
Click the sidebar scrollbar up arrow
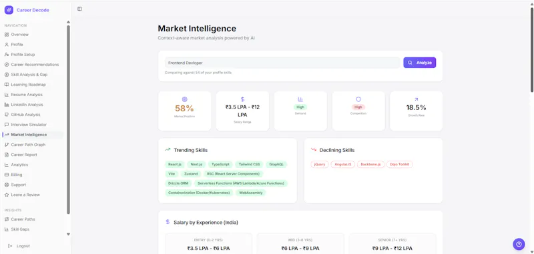[68, 22]
